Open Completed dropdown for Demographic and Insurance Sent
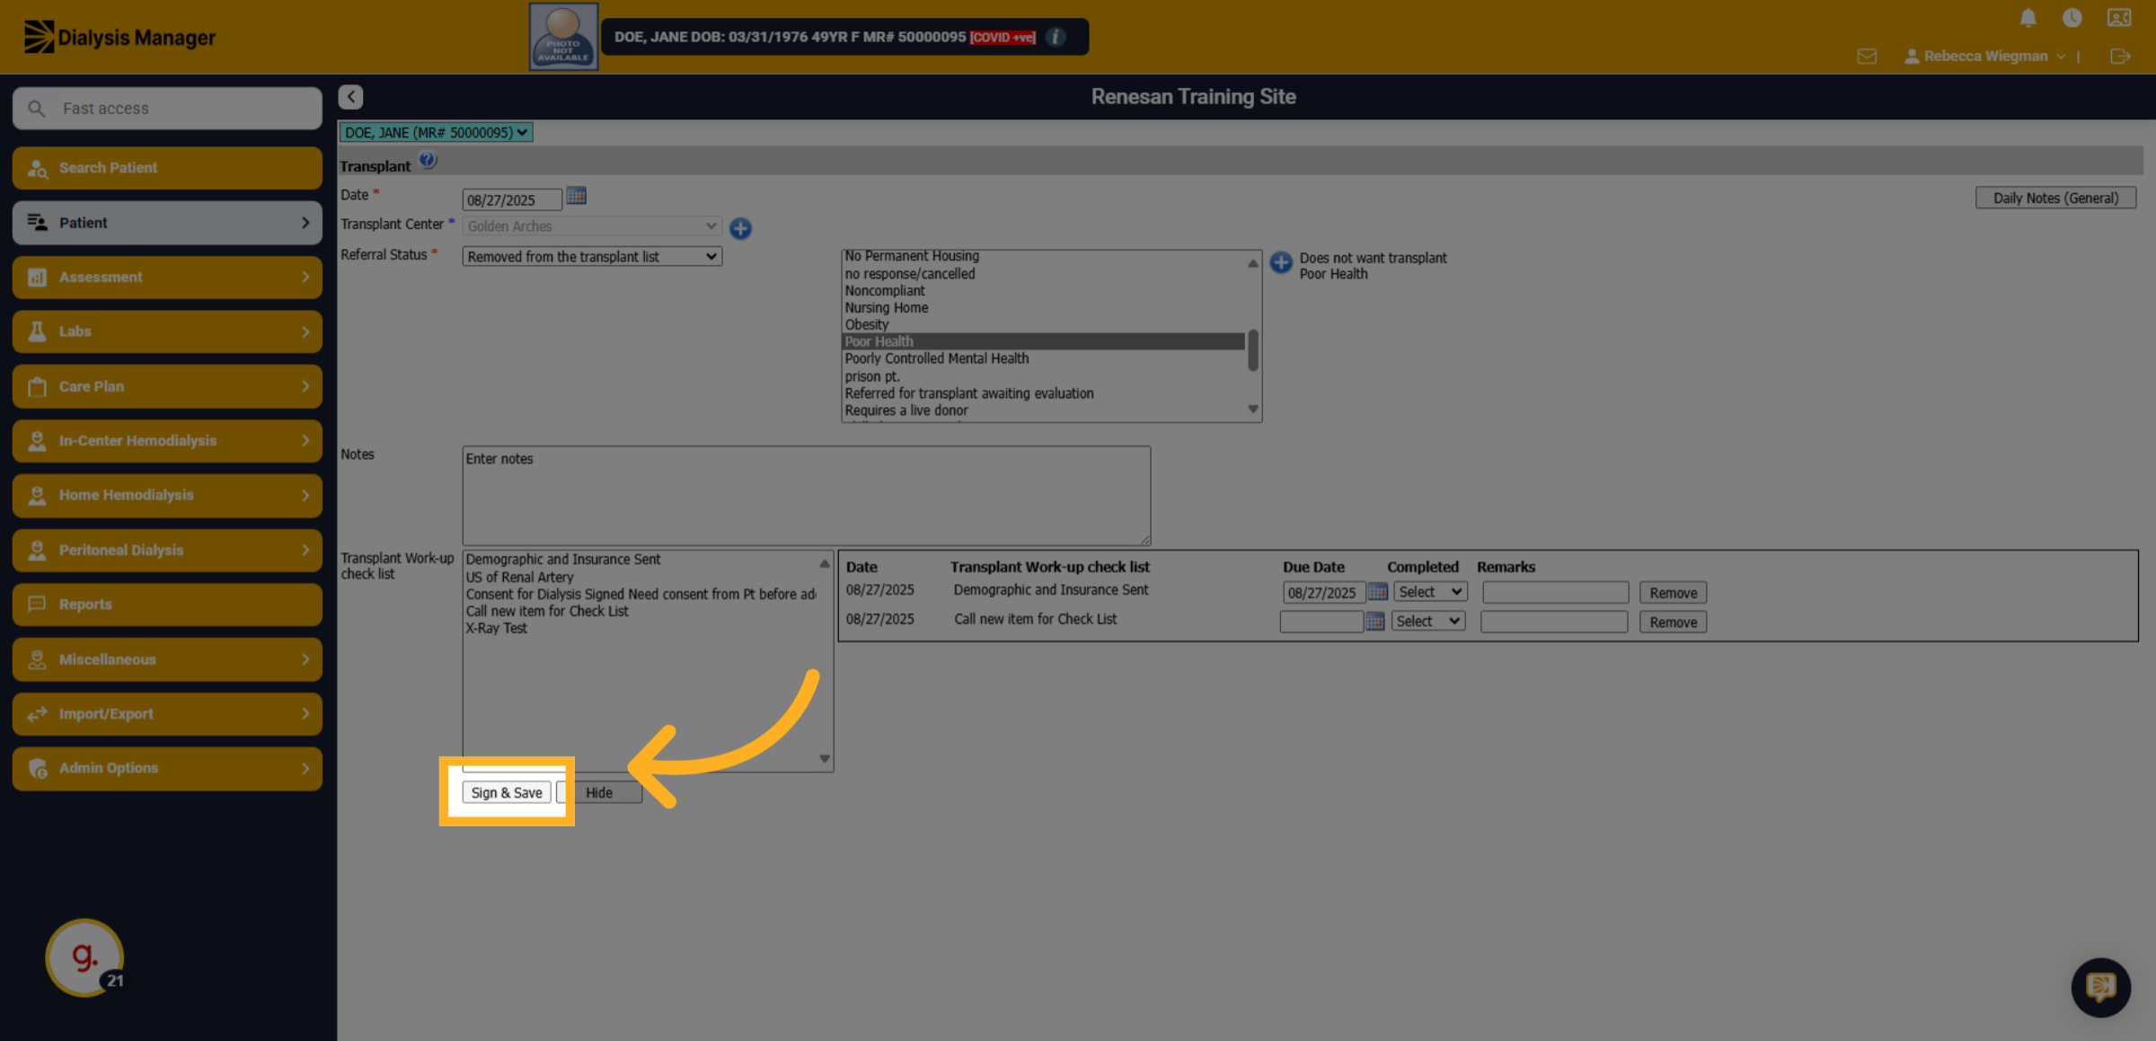The image size is (2156, 1041). 1431,592
